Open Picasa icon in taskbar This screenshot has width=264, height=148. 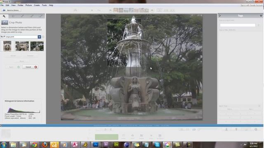pos(167,145)
